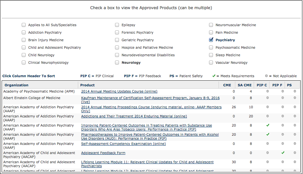Sort by the CME column header

227,85
